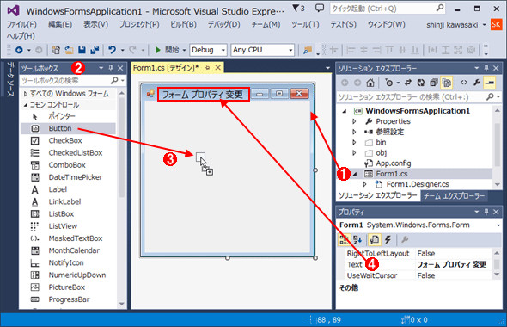Viewport: 507px width, 327px height.
Task: Toggle auto-hide pin on Toolbox panel
Action: pos(111,68)
